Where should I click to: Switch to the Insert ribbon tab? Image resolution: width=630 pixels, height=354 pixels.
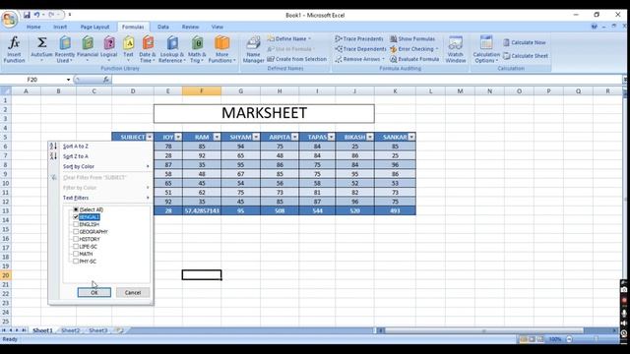pyautogui.click(x=60, y=27)
